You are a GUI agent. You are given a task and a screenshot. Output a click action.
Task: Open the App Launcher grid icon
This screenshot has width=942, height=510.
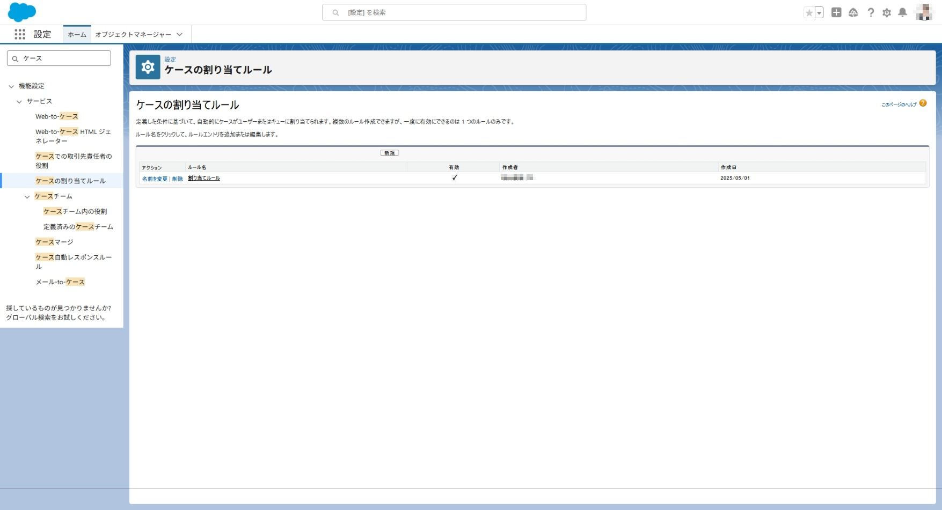(x=20, y=34)
